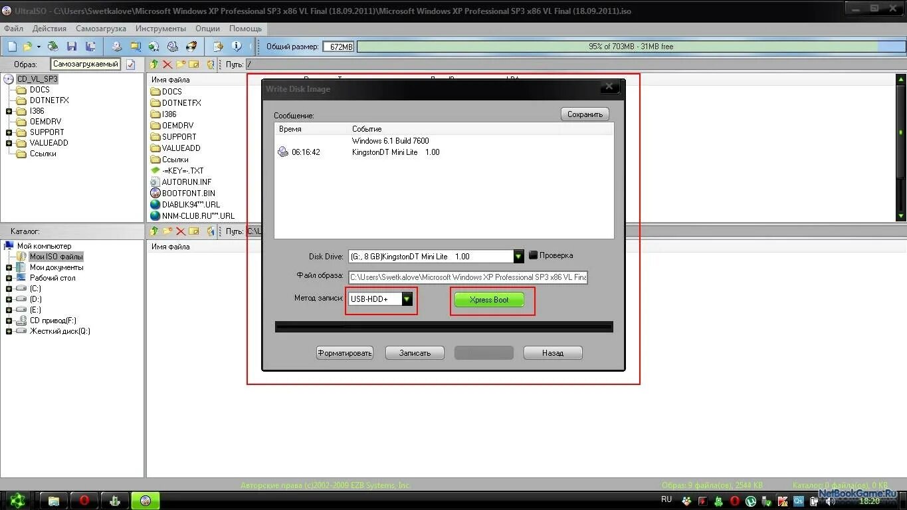The height and width of the screenshot is (510, 907).
Task: Select DOTNETFX folder in image tree
Action: [x=49, y=100]
